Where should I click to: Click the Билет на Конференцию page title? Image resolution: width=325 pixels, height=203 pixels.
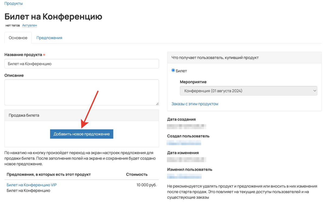(53, 16)
